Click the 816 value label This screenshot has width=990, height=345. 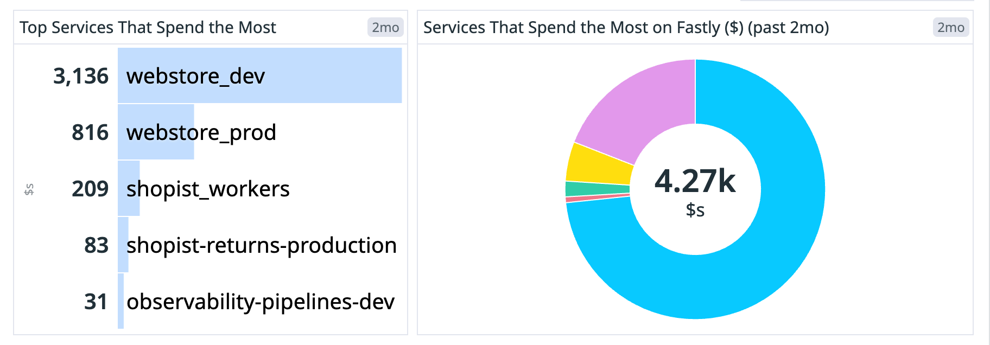pos(90,132)
